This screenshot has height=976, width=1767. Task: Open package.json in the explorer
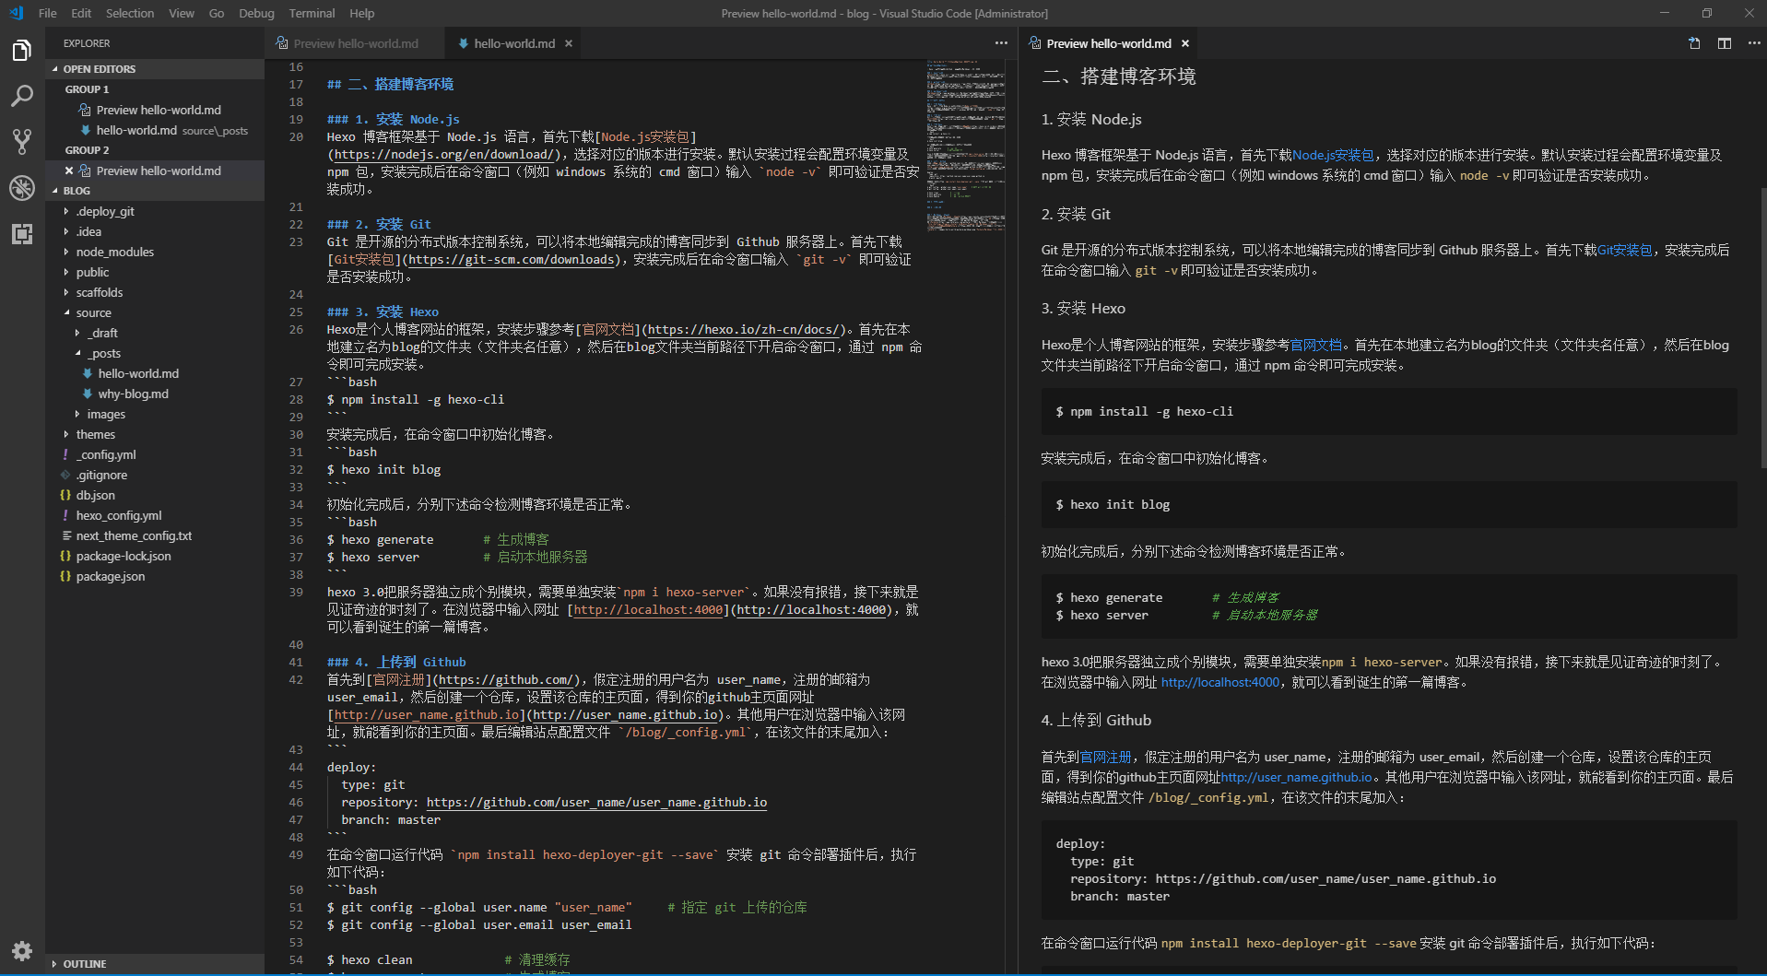coord(155,576)
